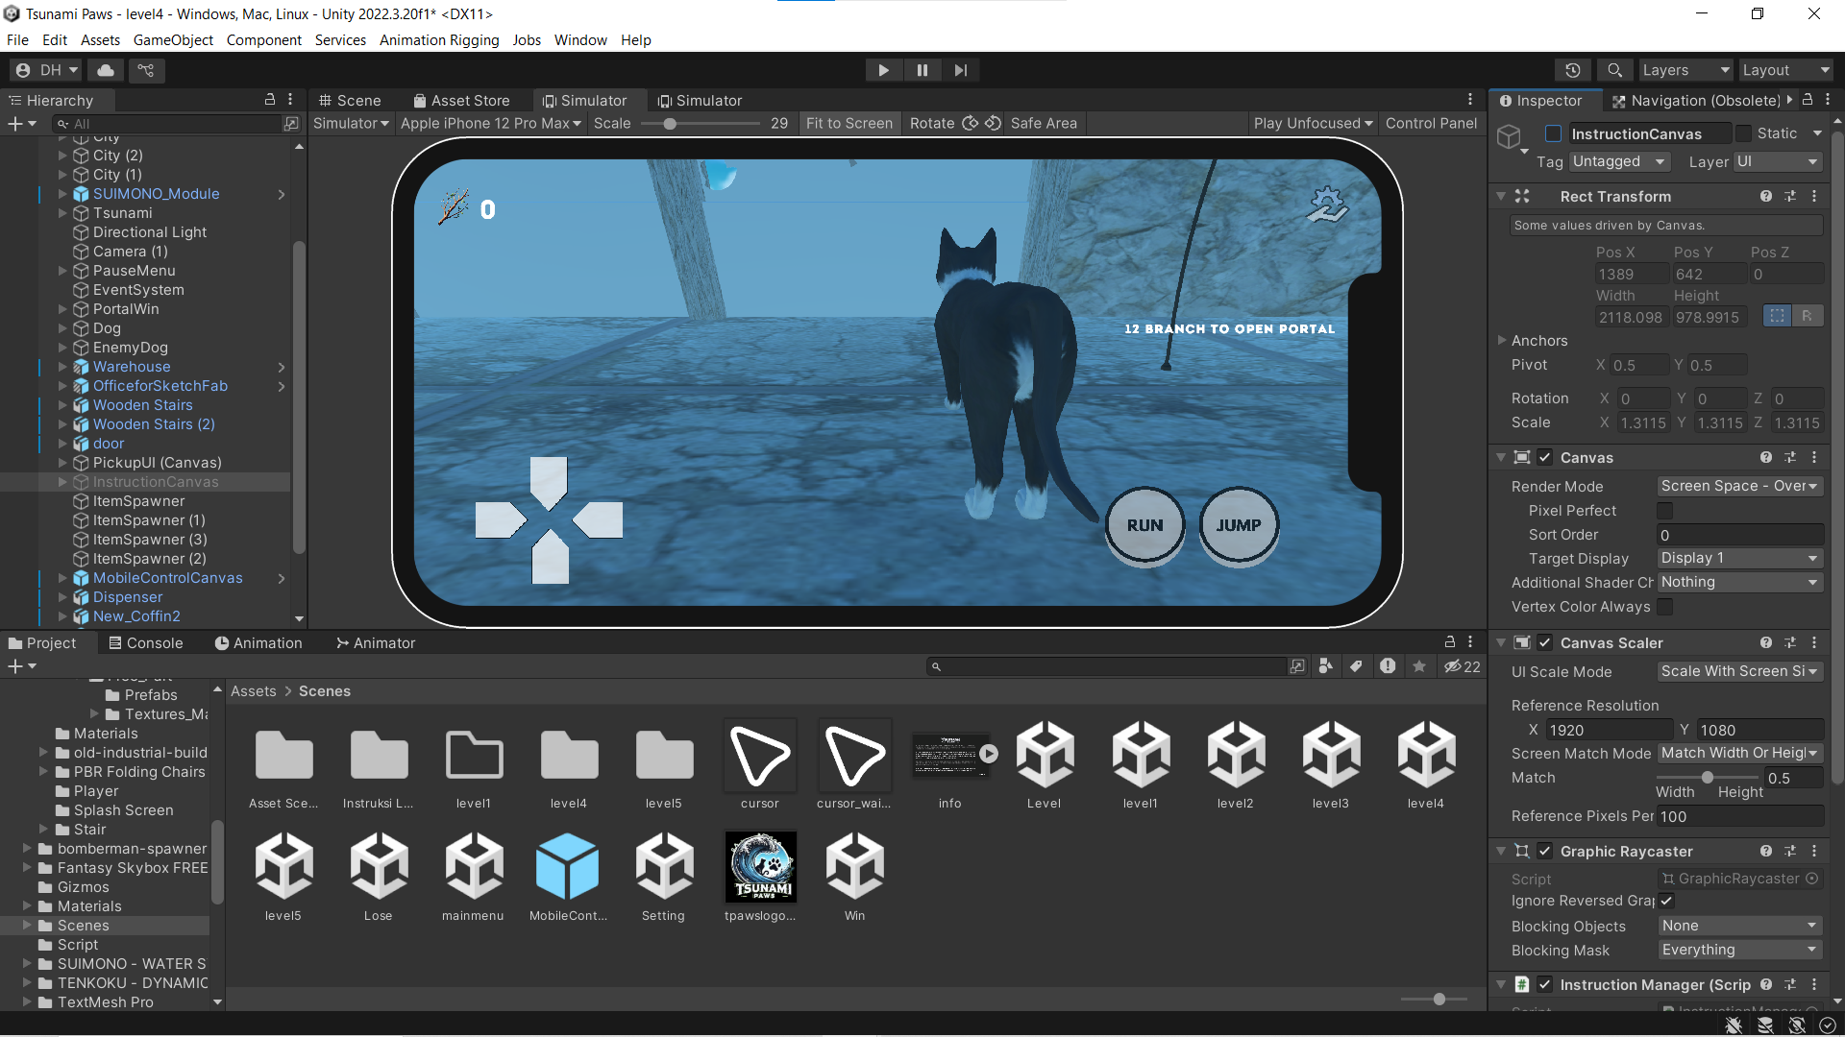Viewport: 1845px width, 1037px height.
Task: Click the undo history icon in toolbar
Action: pyautogui.click(x=1573, y=69)
